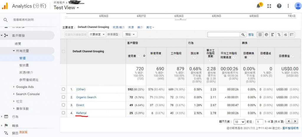The width and height of the screenshot is (302, 137).
Task: Click the 轉換 flag sidebar icon
Action: (6, 126)
